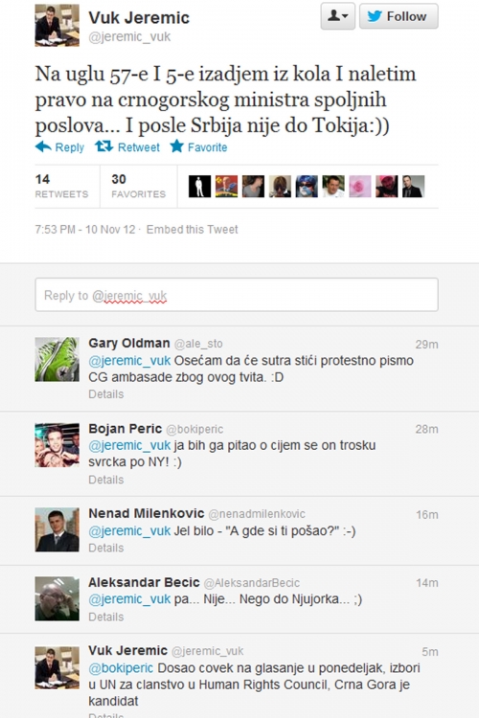
Task: Click the Reply arrow icon under the tweet
Action: [43, 147]
